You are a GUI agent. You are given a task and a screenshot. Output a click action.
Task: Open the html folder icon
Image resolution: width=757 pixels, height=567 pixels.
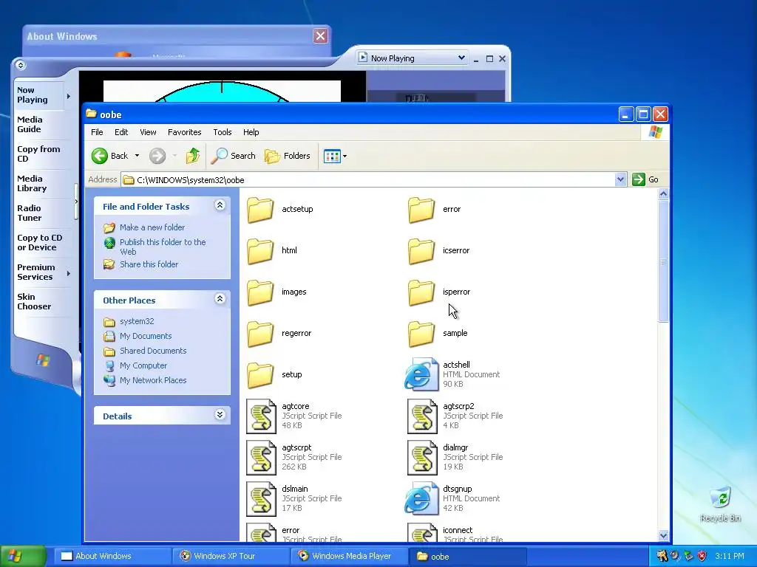pos(260,251)
